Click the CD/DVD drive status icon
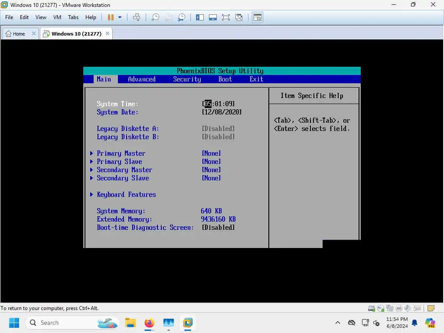 381,308
